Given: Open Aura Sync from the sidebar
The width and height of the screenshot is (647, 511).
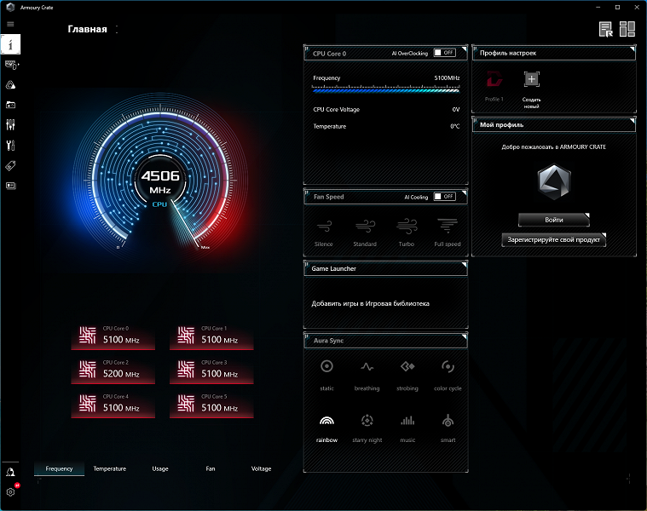Looking at the screenshot, I should point(11,85).
